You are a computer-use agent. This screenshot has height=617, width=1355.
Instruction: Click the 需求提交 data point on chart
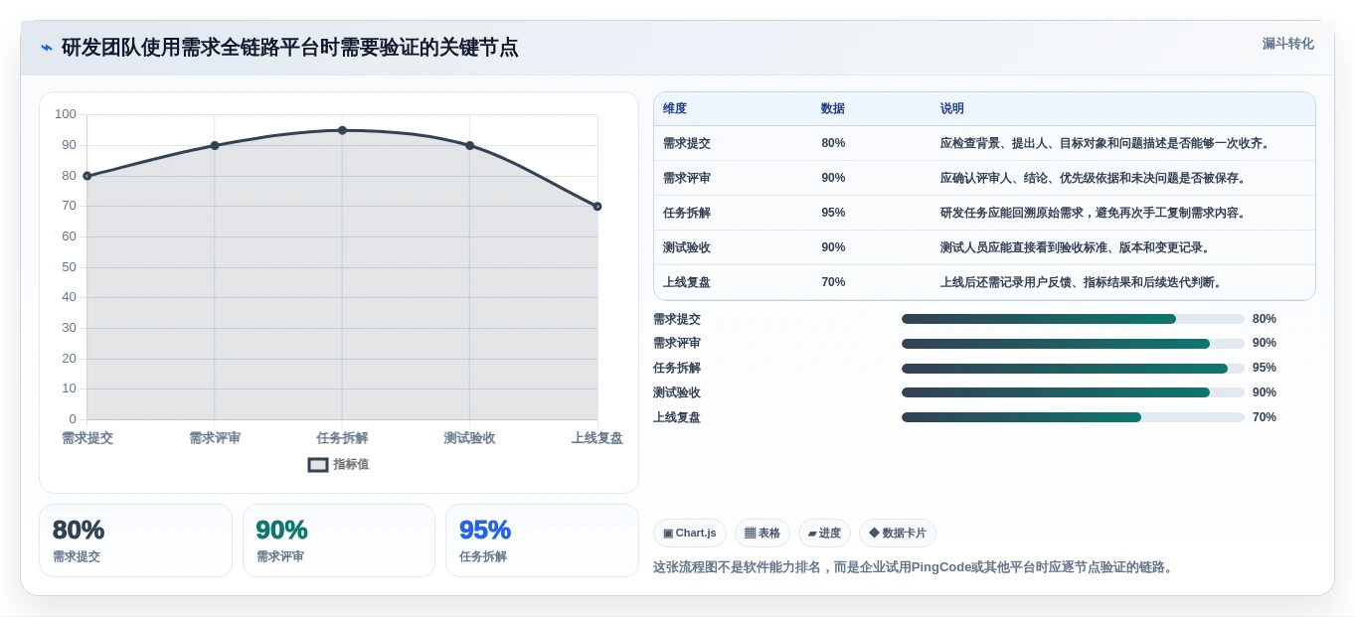coord(87,176)
